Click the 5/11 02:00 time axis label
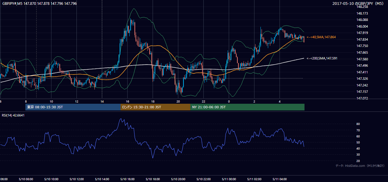The width and height of the screenshot is (388, 182). (x=254, y=179)
